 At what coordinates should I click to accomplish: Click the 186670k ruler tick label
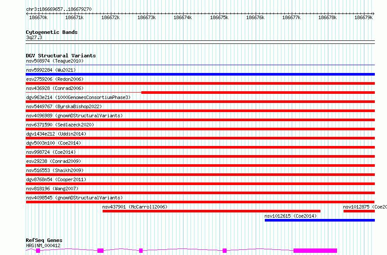(38, 17)
